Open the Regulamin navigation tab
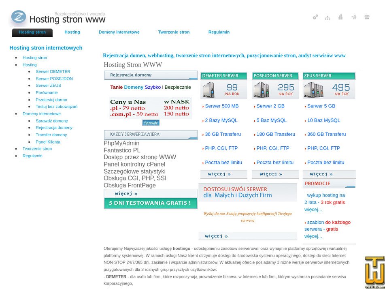Image resolution: width=385 pixels, height=289 pixels. click(x=219, y=32)
